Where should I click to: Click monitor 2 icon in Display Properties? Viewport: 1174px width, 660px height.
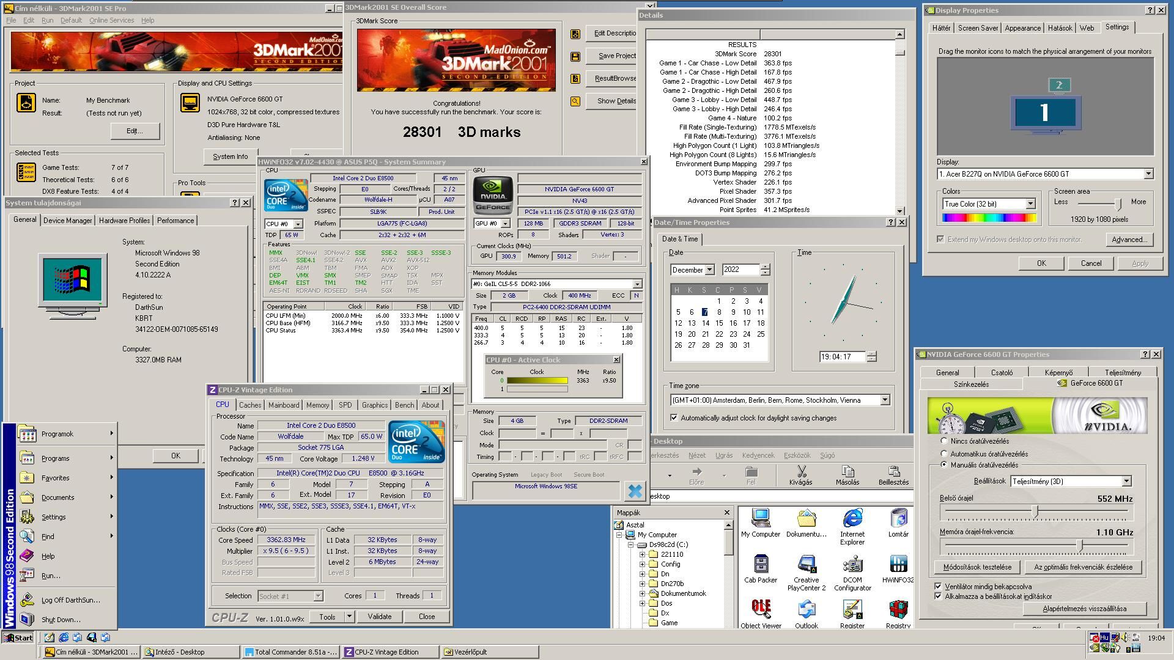click(x=1059, y=86)
